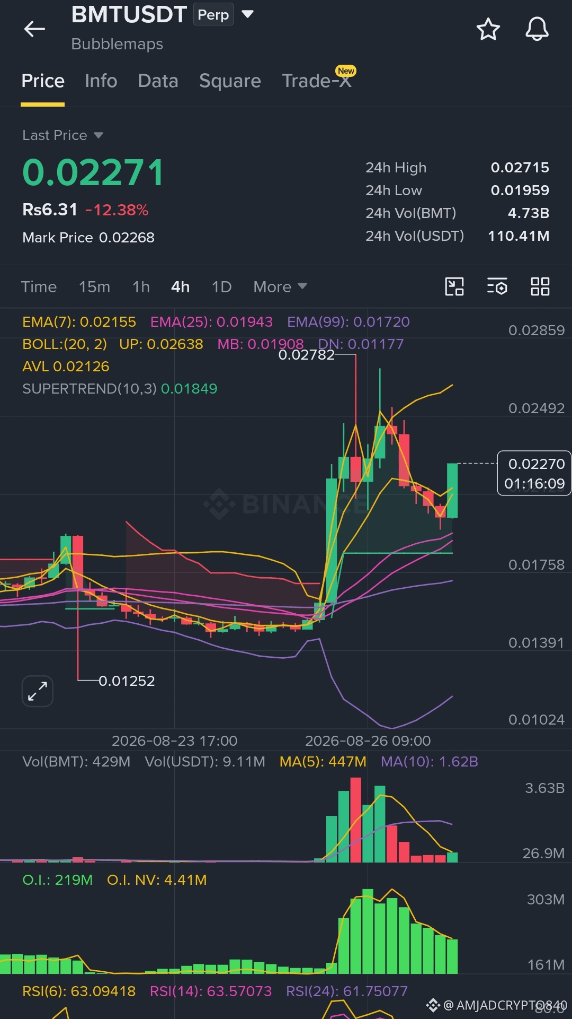Add BMTUSDT to favorites with star icon

pyautogui.click(x=488, y=29)
